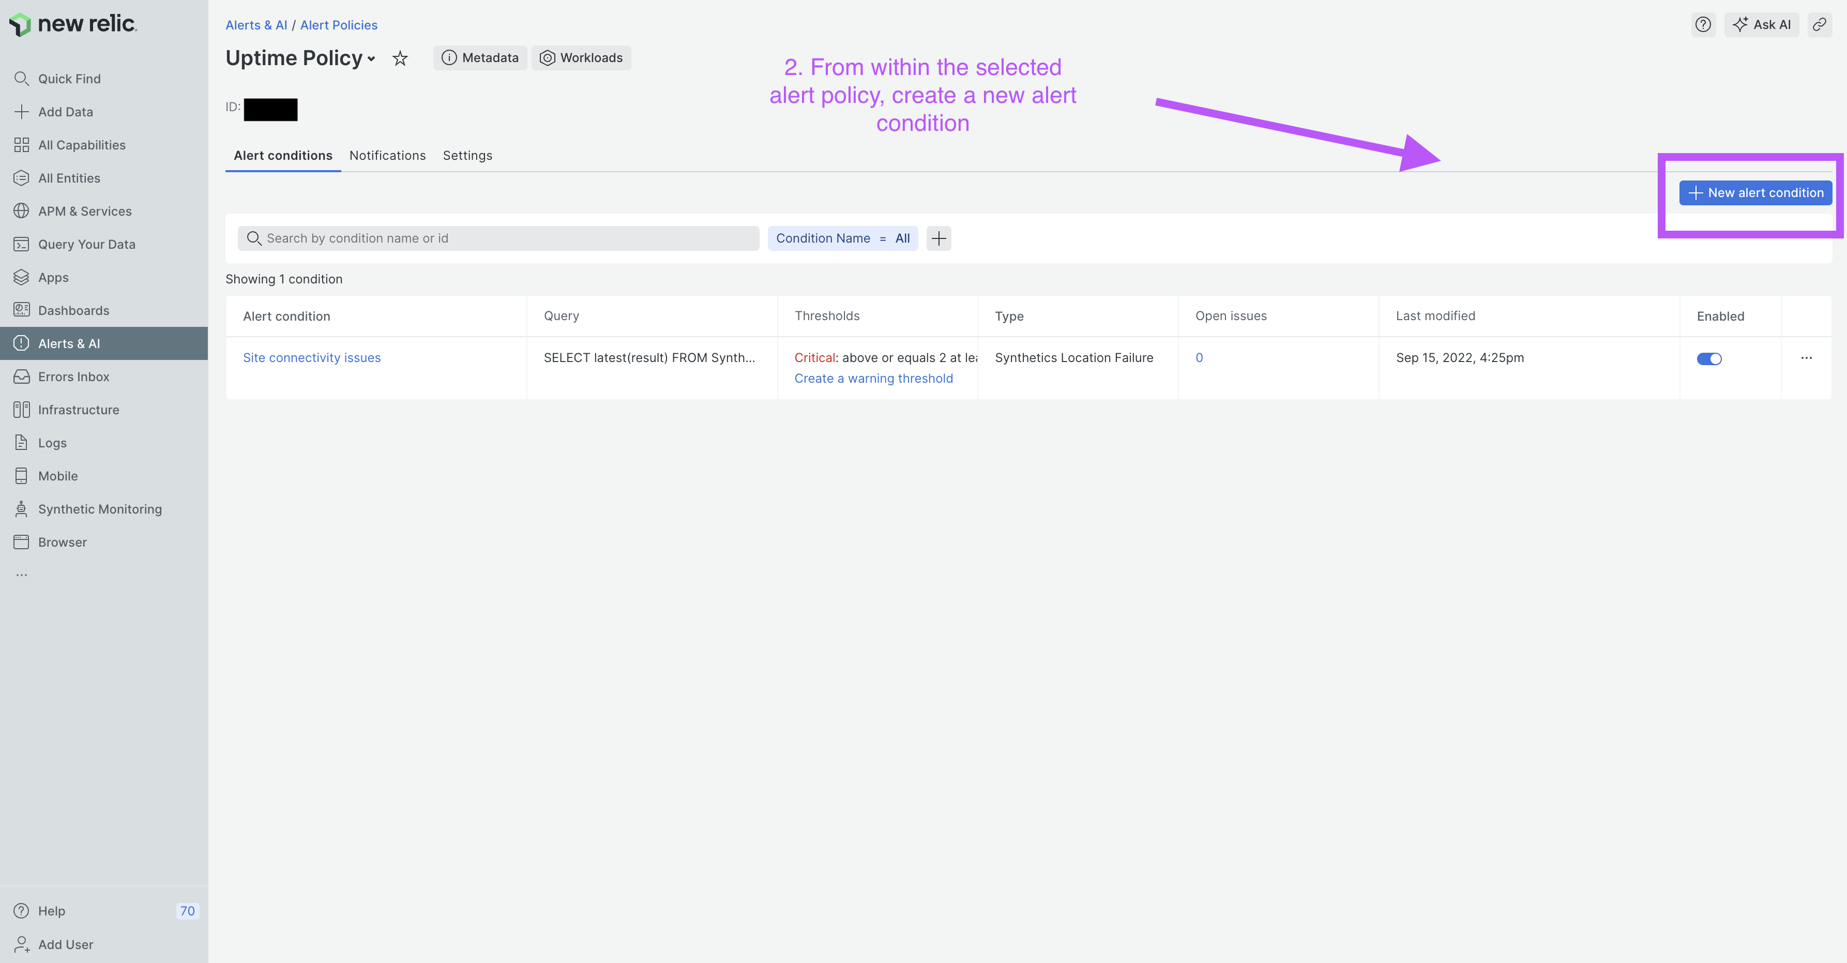
Task: Click the New Relic logo
Action: coord(72,24)
